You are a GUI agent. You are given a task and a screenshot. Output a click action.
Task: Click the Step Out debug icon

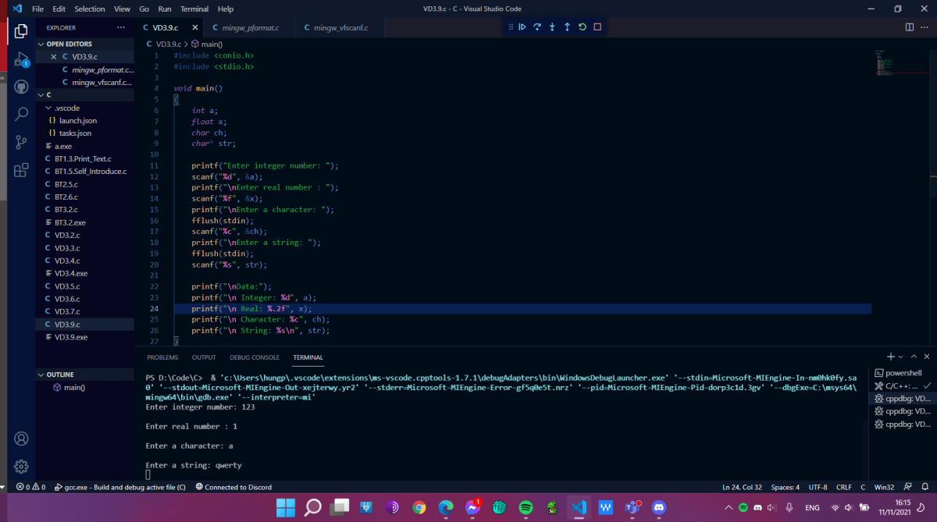tap(567, 26)
